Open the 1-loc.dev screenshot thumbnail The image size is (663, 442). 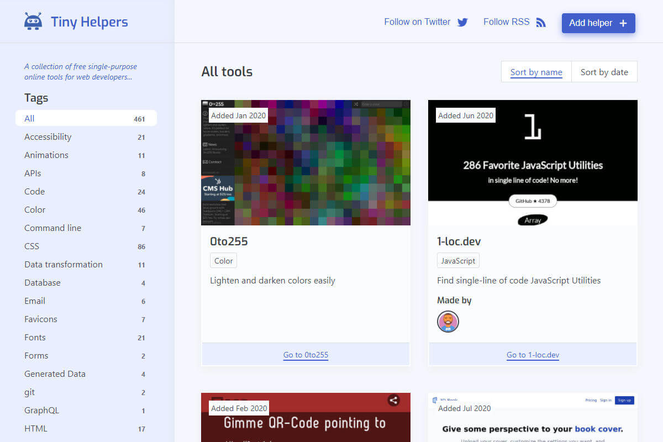coord(533,162)
